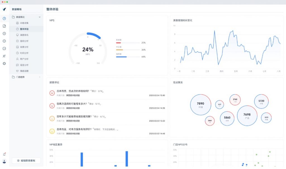Open the comment 您再次选择的可能性有多大
The width and height of the screenshot is (286, 169).
click(x=79, y=104)
